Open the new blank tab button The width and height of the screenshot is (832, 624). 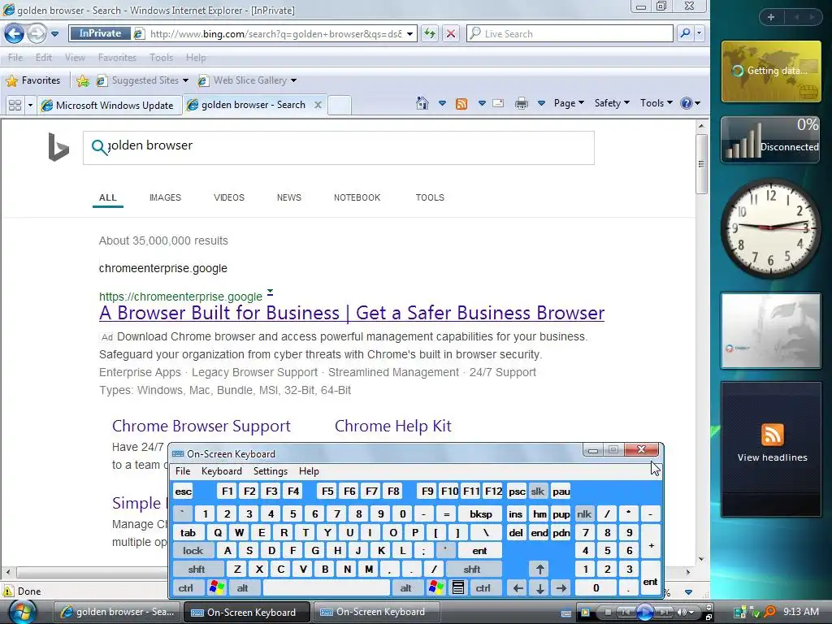340,105
